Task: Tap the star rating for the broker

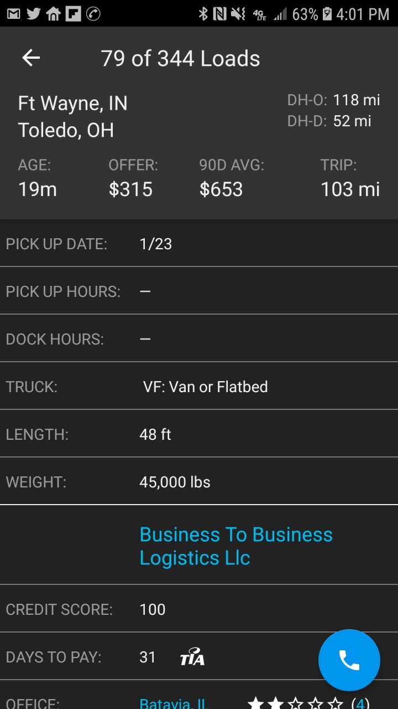Action: click(x=295, y=703)
